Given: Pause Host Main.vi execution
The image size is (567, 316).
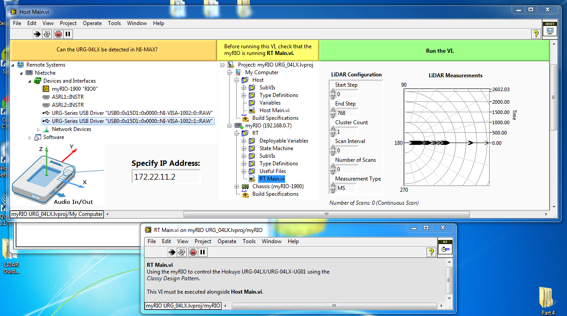Looking at the screenshot, I should (68, 34).
